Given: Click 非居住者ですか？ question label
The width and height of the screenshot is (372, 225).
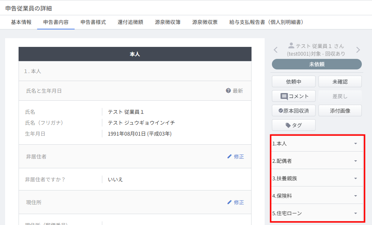Looking at the screenshot, I should coord(45,180).
